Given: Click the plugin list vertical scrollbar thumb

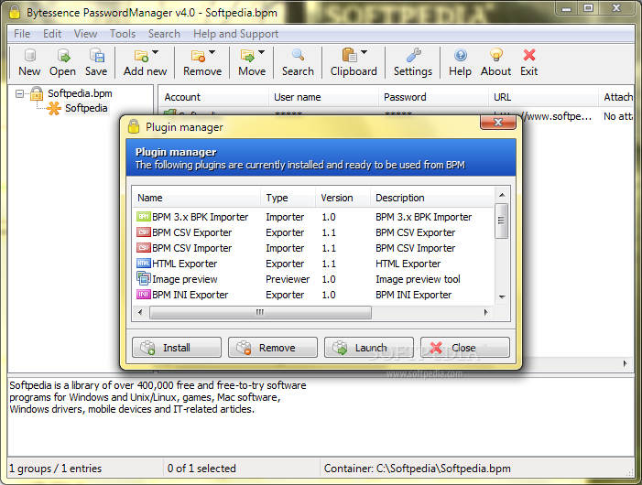Looking at the screenshot, I should pos(502,221).
